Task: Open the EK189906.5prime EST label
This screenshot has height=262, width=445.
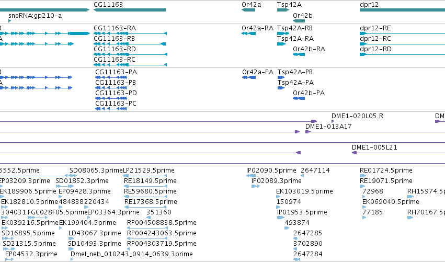Action: pos(28,191)
